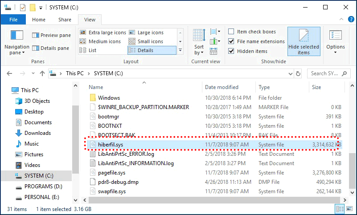Open the Options icon in ribbon
357x215 pixels.
(x=335, y=37)
